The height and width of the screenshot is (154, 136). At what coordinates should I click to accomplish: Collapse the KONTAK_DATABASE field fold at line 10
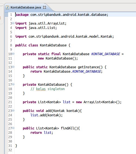13,54
